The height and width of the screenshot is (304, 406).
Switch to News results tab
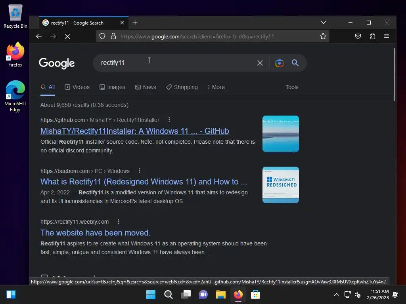146,87
